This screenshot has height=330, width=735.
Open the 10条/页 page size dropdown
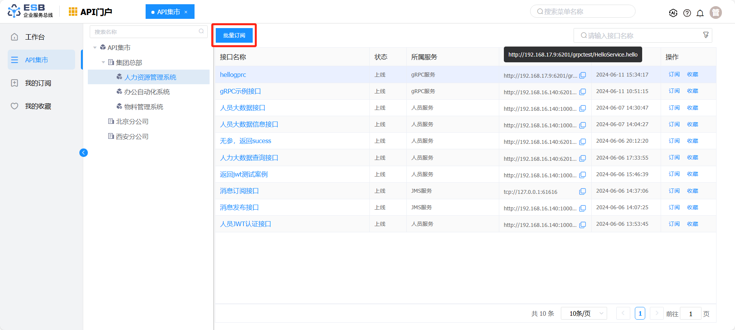pyautogui.click(x=584, y=313)
